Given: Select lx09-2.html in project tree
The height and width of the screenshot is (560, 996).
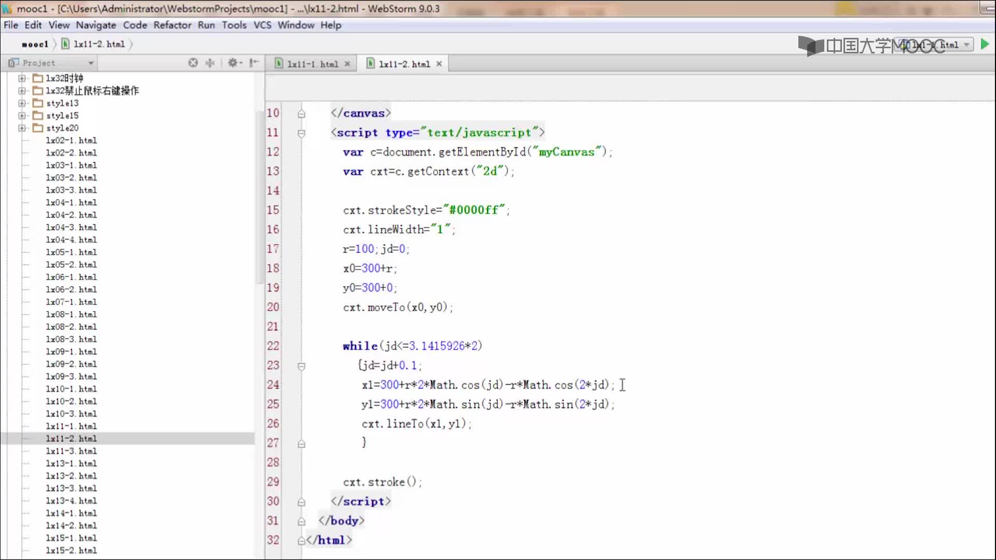Looking at the screenshot, I should pos(71,364).
